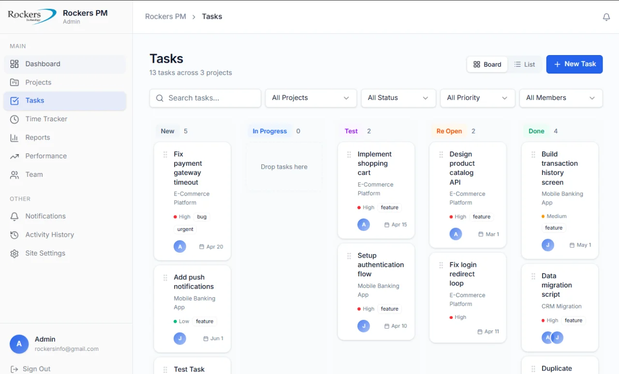
Task: Click the In Progress column header
Action: 270,131
